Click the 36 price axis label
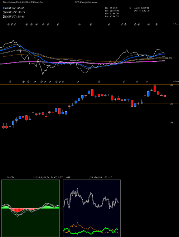 click(x=171, y=104)
